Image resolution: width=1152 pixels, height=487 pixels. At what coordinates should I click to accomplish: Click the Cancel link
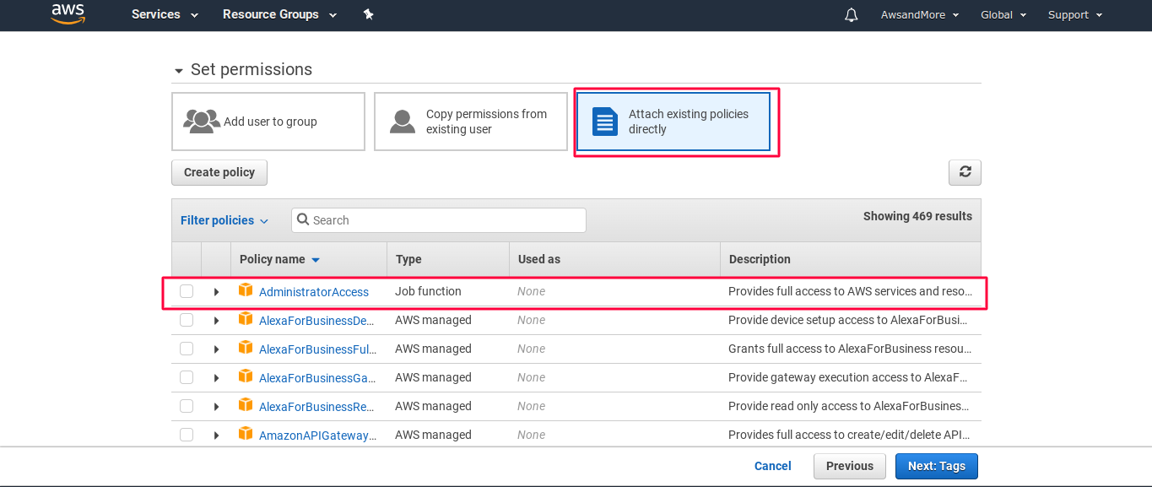coord(773,466)
